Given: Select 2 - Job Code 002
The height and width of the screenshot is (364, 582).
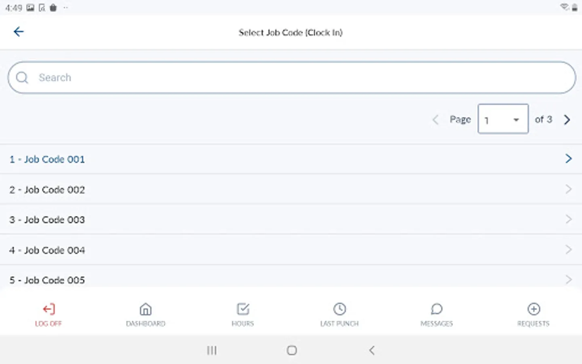Looking at the screenshot, I should click(x=47, y=190).
